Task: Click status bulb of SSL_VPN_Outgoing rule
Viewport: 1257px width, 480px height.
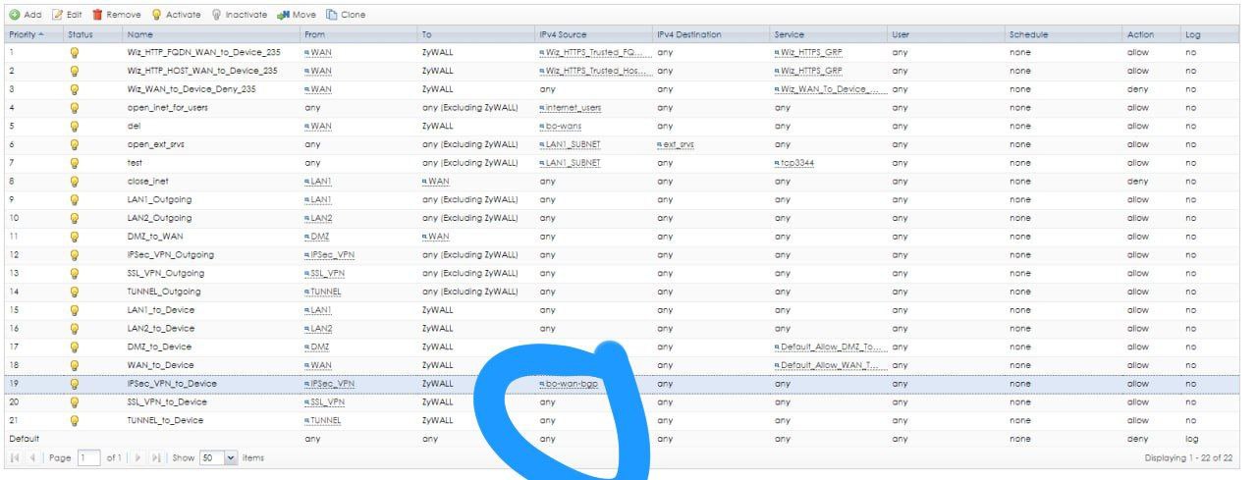Action: pyautogui.click(x=74, y=274)
